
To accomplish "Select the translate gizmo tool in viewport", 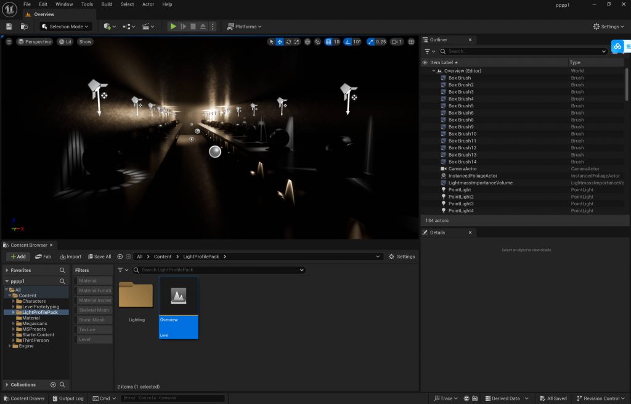I will coord(280,42).
